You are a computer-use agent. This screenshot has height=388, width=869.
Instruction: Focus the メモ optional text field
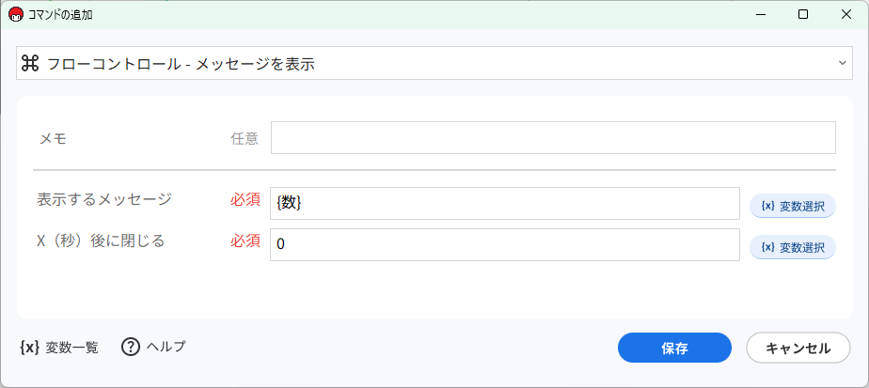point(553,138)
